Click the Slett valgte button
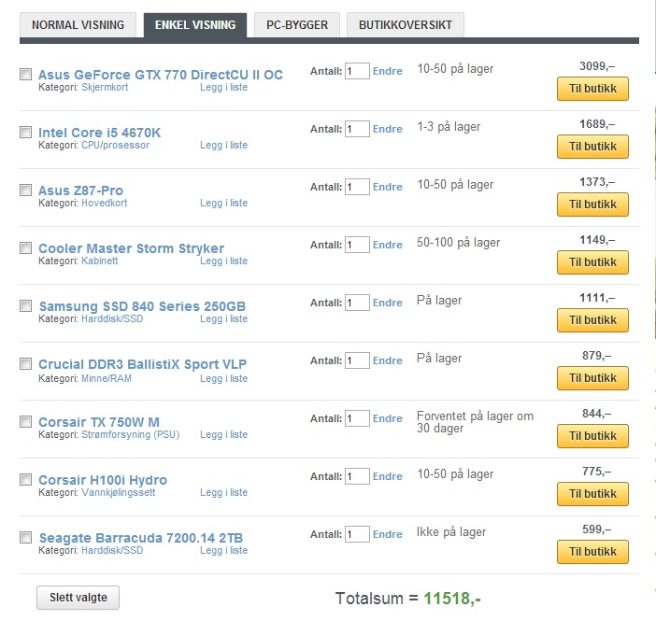The image size is (656, 621). point(78,598)
